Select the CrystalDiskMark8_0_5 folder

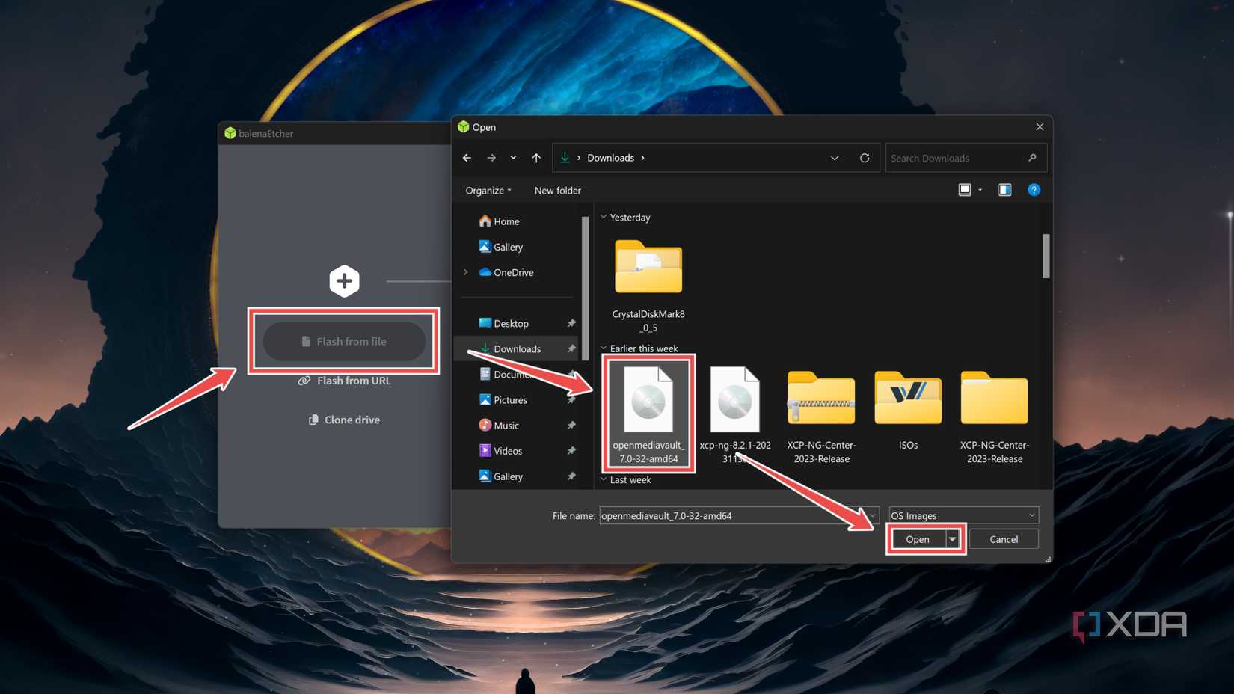tap(648, 286)
